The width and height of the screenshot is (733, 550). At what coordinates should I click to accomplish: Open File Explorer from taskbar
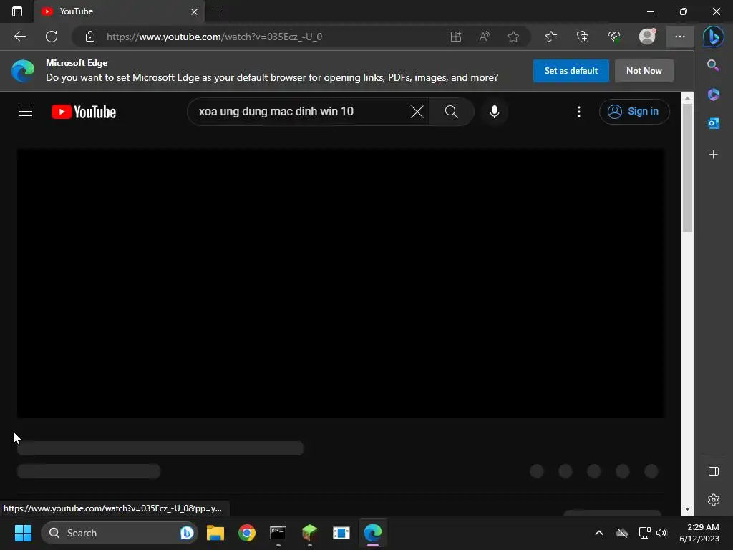215,533
